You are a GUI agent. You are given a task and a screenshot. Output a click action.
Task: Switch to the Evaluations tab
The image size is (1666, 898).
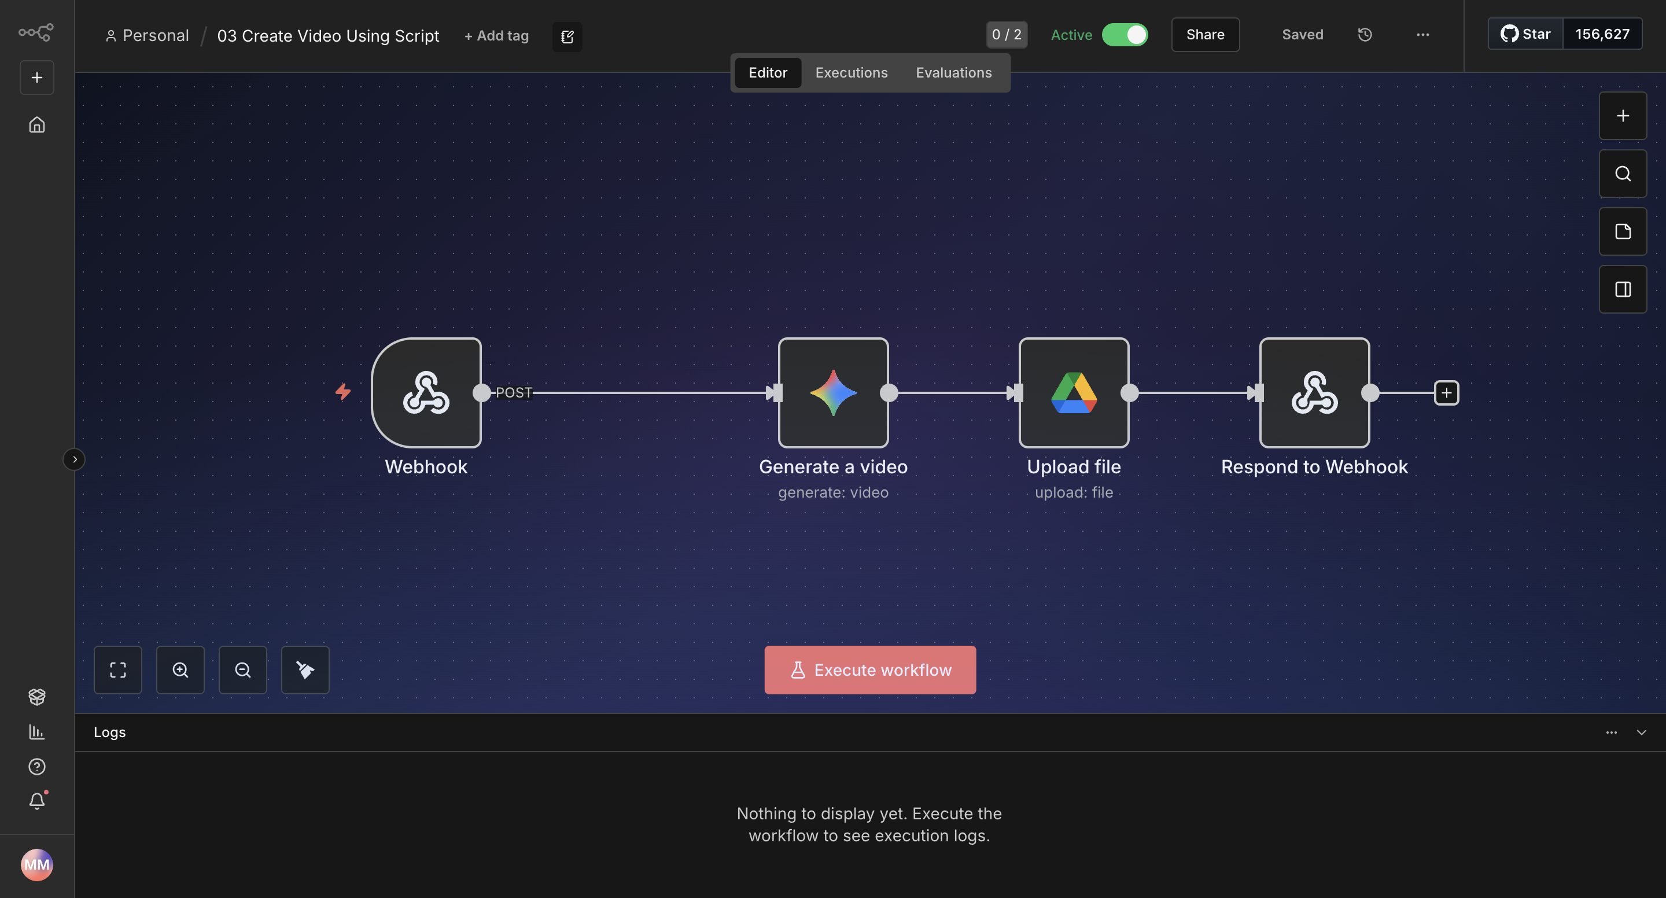[x=953, y=72]
